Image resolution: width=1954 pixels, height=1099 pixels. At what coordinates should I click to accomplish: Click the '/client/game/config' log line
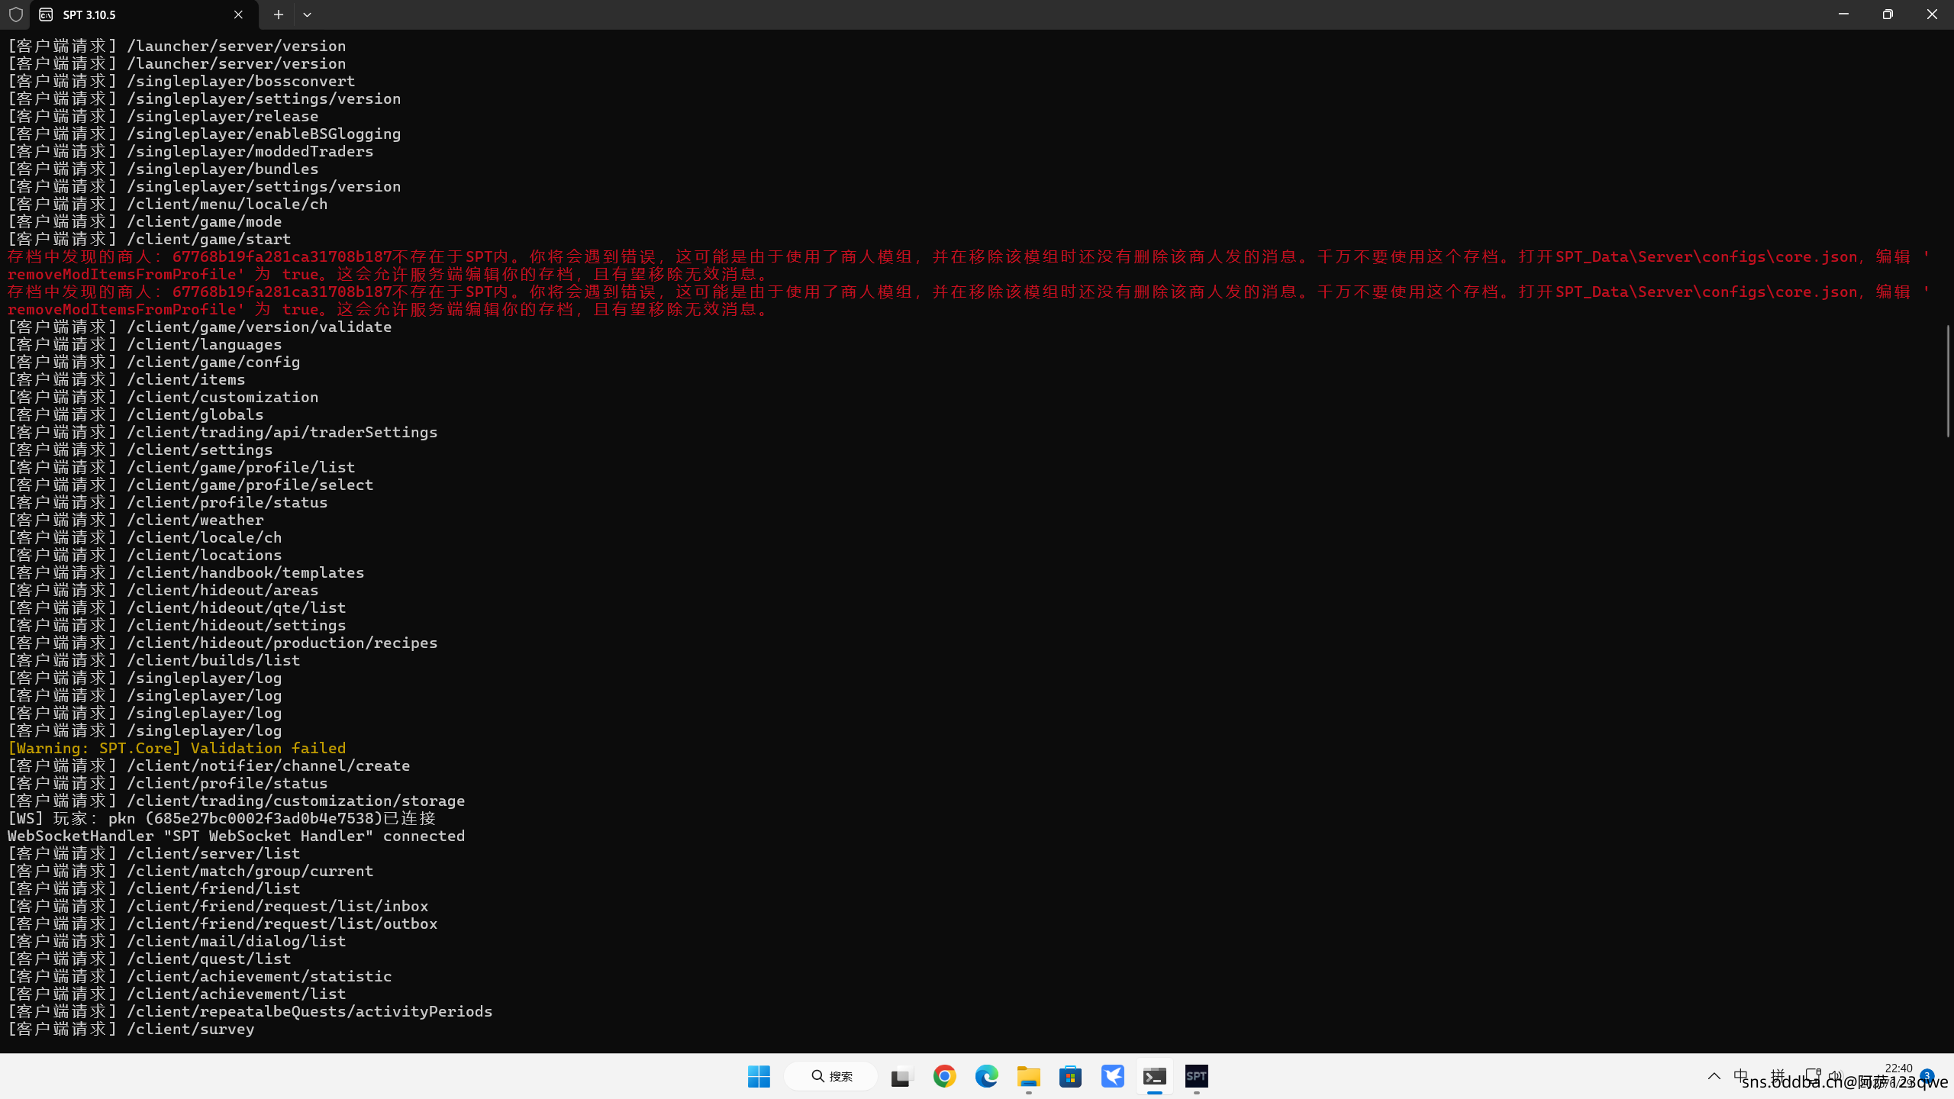154,362
